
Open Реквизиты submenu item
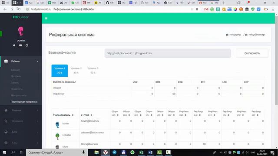17,89
